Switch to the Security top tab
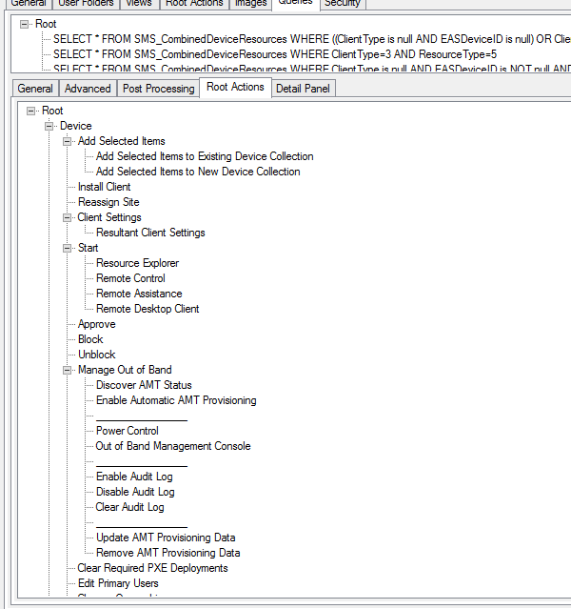The height and width of the screenshot is (609, 571). click(343, 4)
